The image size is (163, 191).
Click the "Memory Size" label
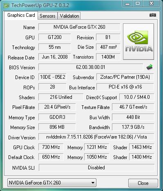click(22, 127)
